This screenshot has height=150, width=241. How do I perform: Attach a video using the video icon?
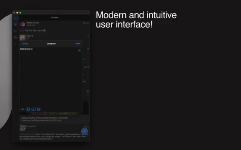(x=33, y=109)
